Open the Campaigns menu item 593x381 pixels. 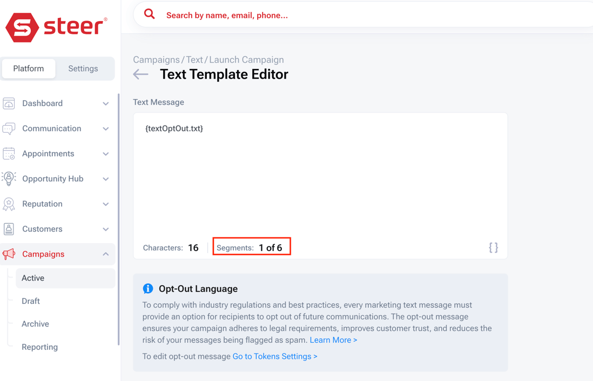57,254
